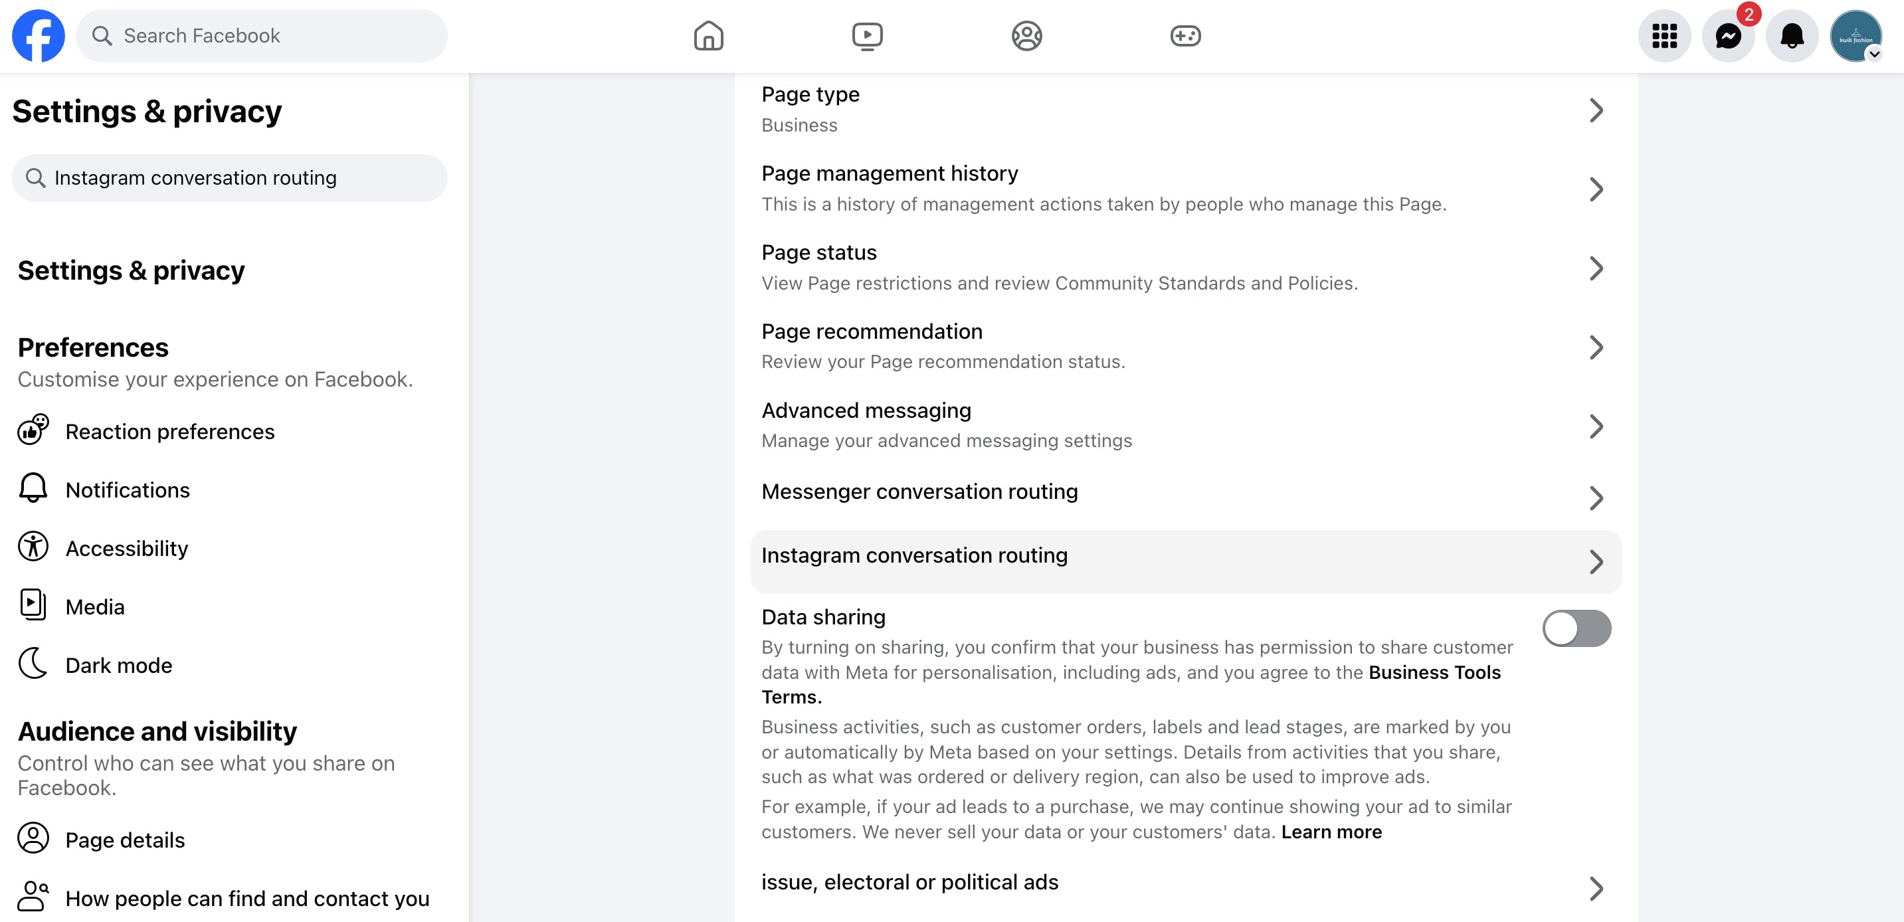Expand Advanced messaging chevron
This screenshot has height=922, width=1904.
click(x=1596, y=426)
